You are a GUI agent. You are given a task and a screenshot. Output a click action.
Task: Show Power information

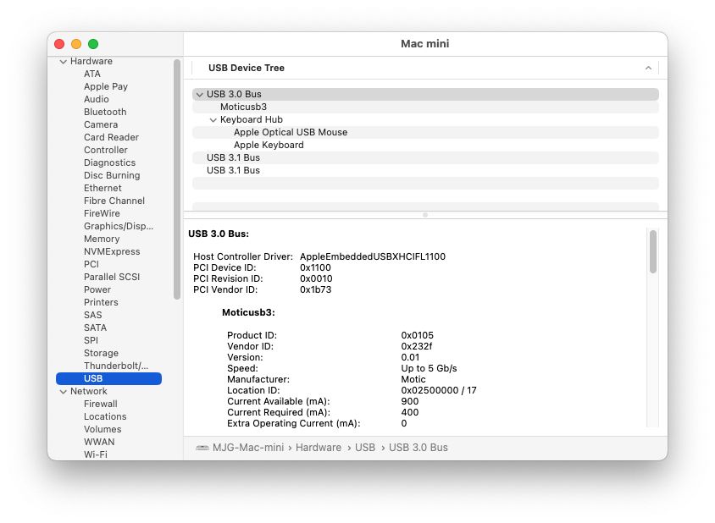click(97, 290)
